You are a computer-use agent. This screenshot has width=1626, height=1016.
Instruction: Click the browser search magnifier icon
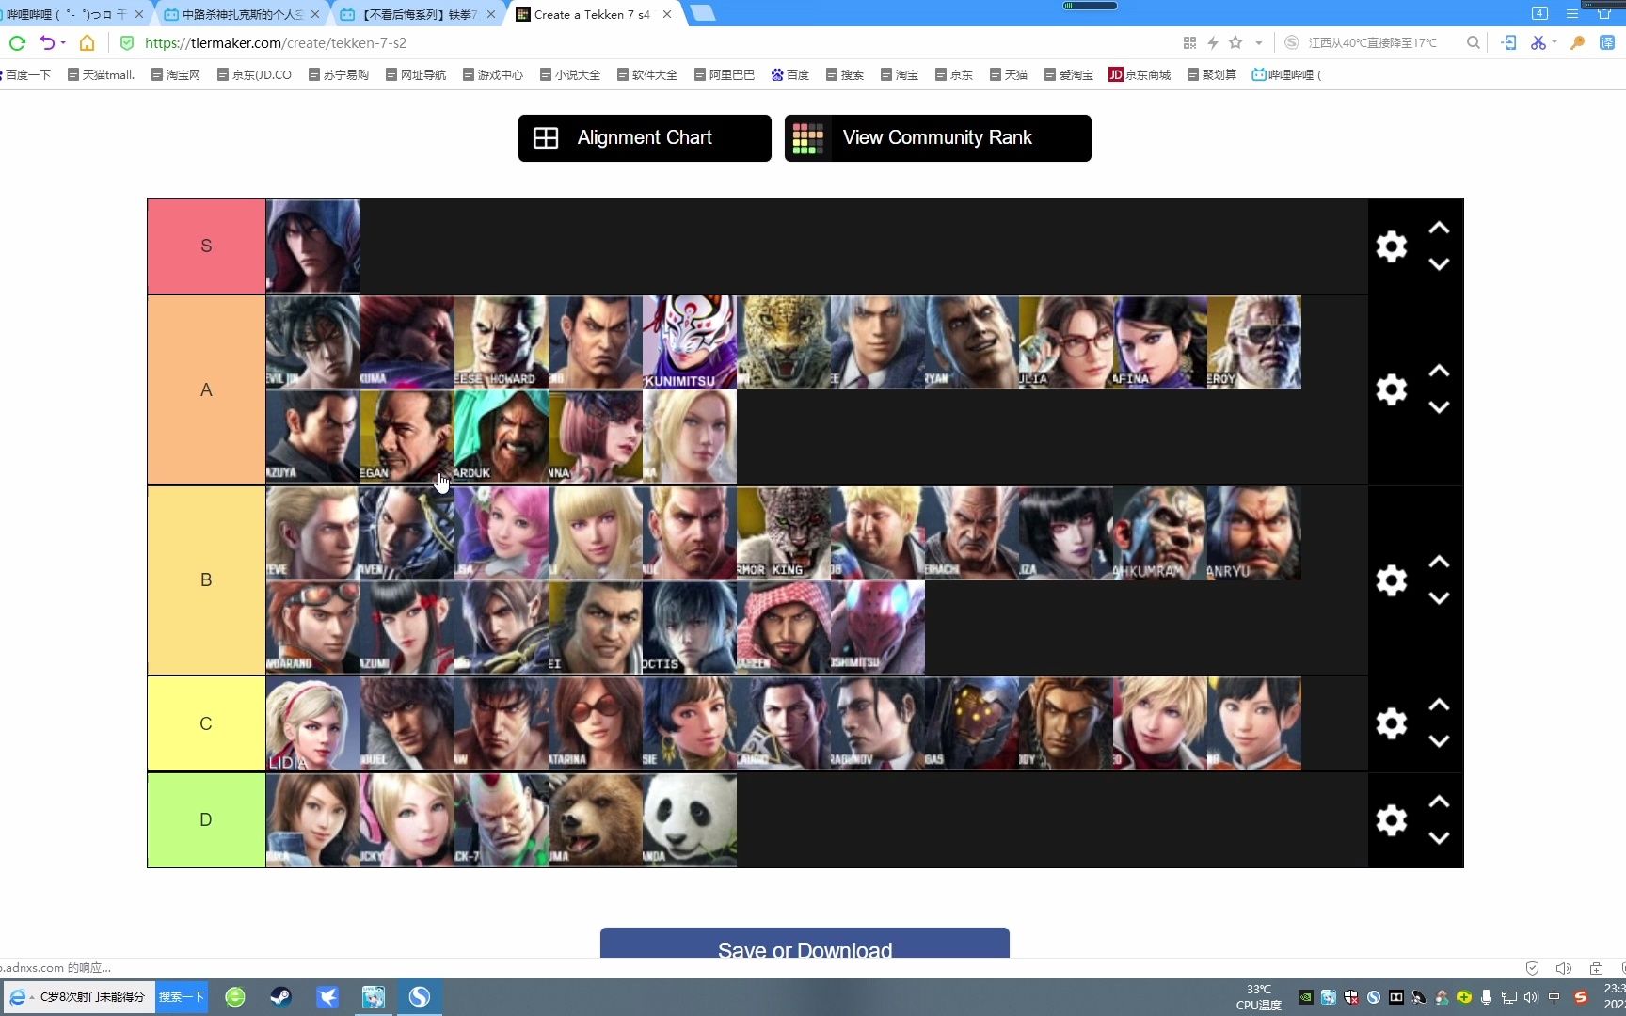(1474, 42)
